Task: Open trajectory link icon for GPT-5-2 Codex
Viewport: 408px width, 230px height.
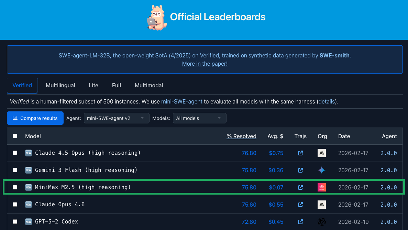Action: pyautogui.click(x=300, y=221)
